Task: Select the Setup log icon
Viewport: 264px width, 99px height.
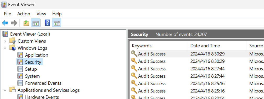Action: point(20,69)
